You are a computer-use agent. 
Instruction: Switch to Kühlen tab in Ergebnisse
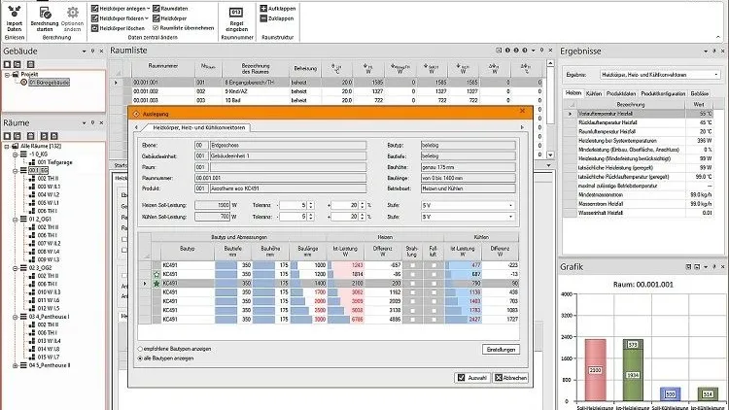[x=594, y=93]
